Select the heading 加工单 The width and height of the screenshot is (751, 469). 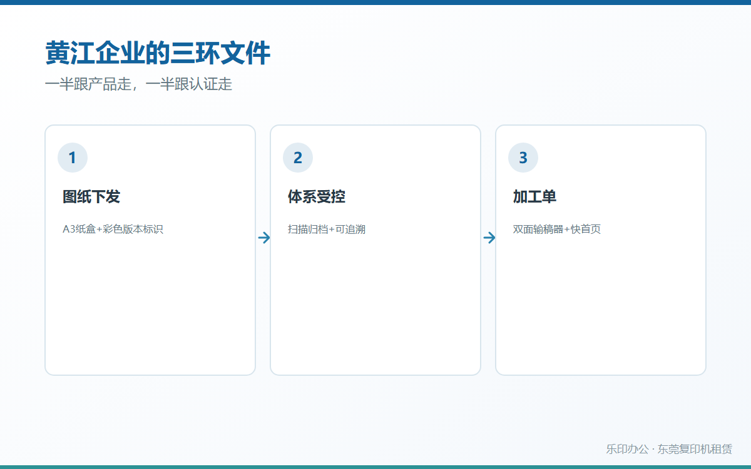click(535, 197)
